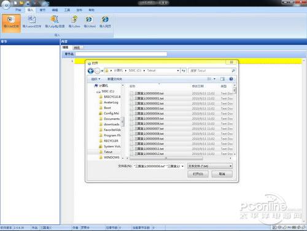Click the 章节名 input field
The image size is (307, 231).
(121, 54)
